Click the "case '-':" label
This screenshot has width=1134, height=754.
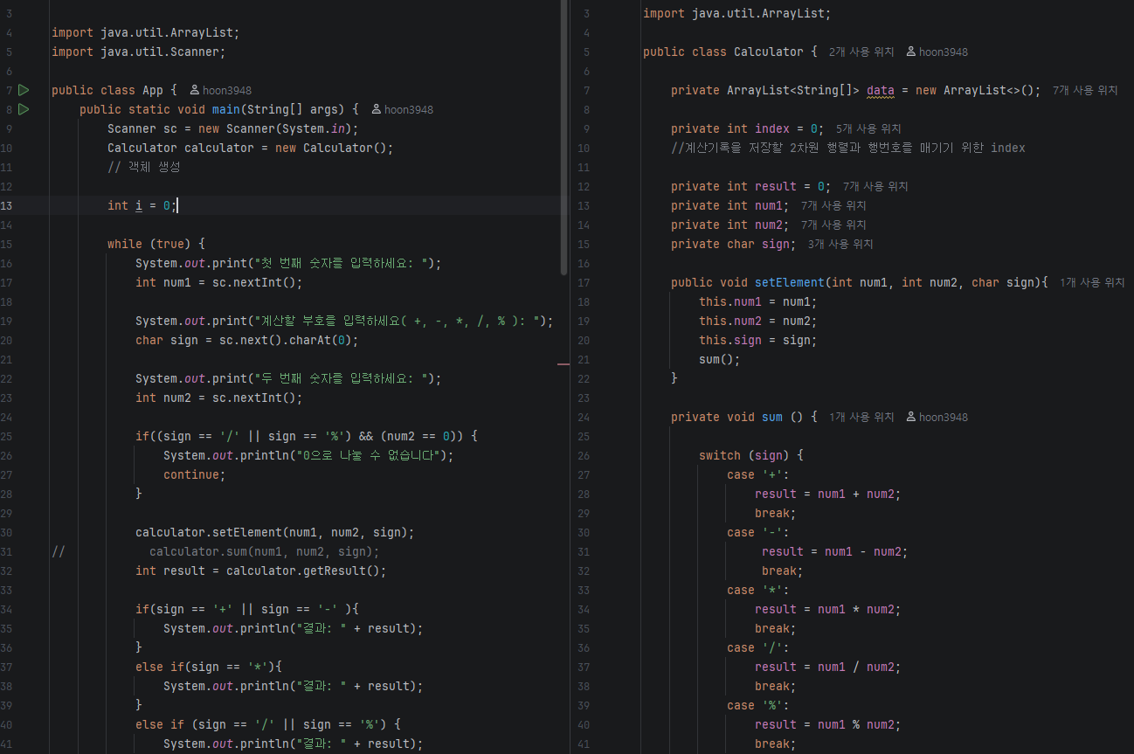(x=758, y=532)
